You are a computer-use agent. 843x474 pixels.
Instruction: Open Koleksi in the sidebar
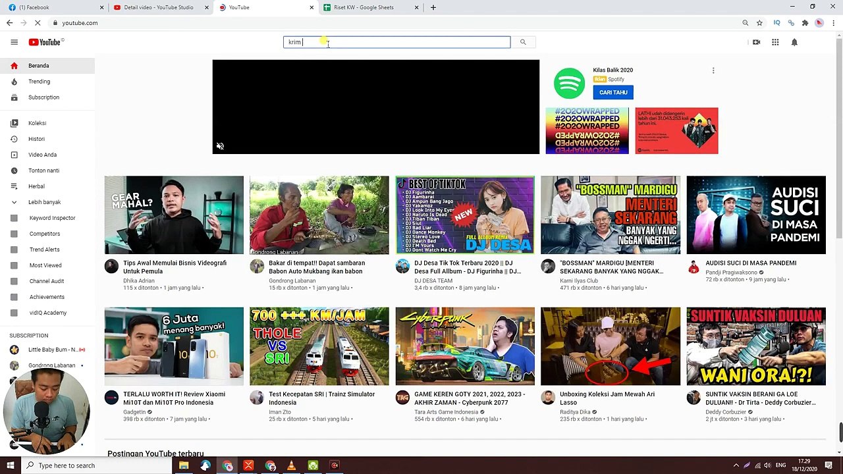pyautogui.click(x=47, y=123)
